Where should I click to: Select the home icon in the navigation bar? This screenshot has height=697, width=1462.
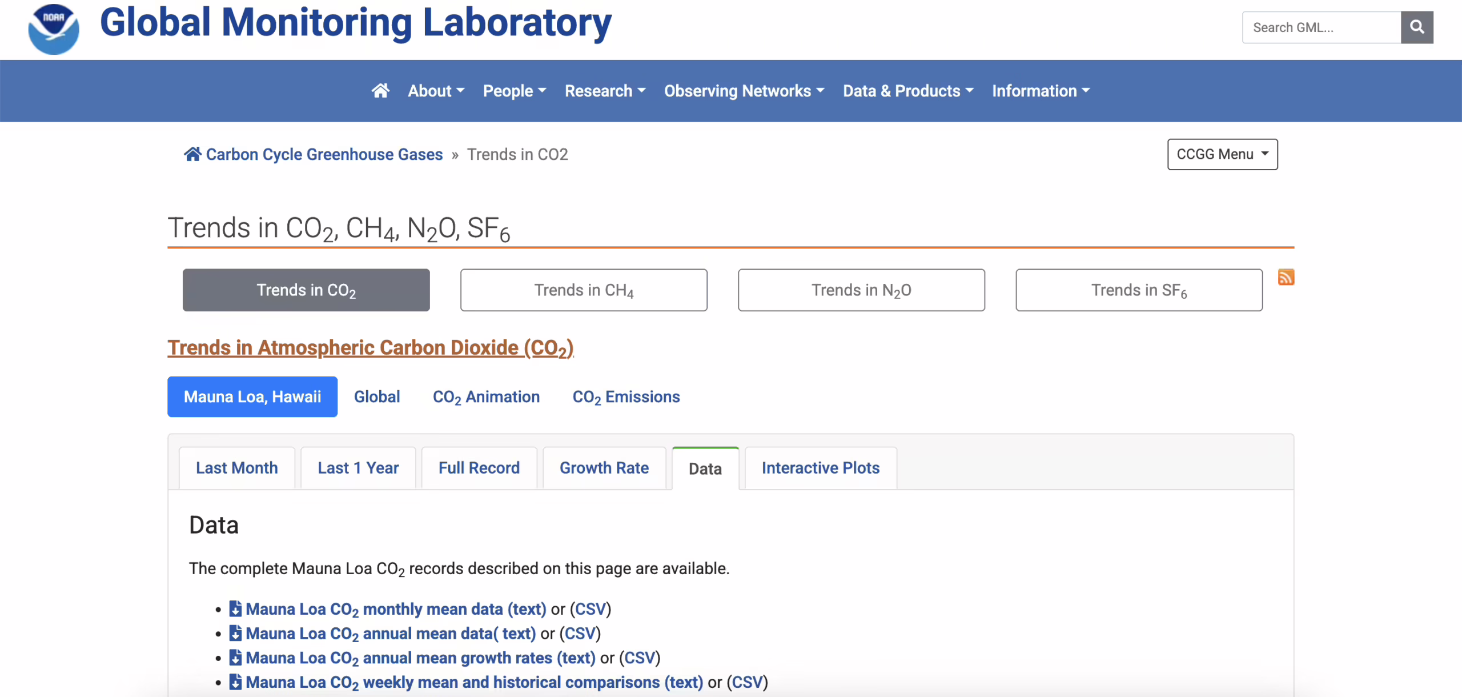(381, 91)
